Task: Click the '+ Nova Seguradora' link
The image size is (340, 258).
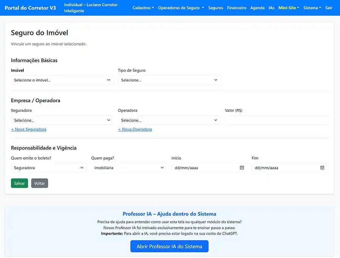Action: tap(29, 129)
